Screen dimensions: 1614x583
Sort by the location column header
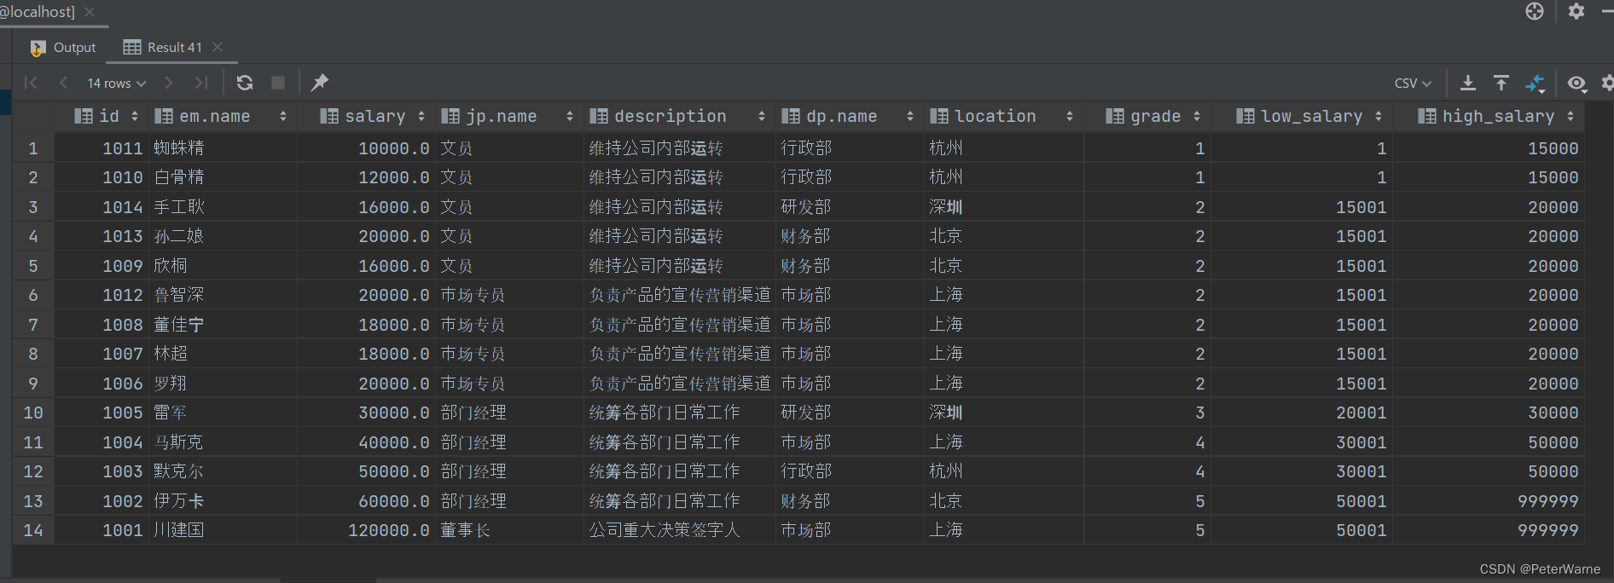pyautogui.click(x=1003, y=116)
